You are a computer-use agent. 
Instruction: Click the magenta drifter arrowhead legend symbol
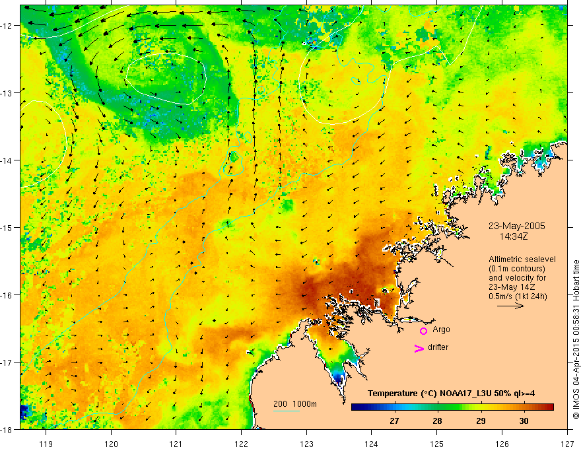[x=419, y=348]
